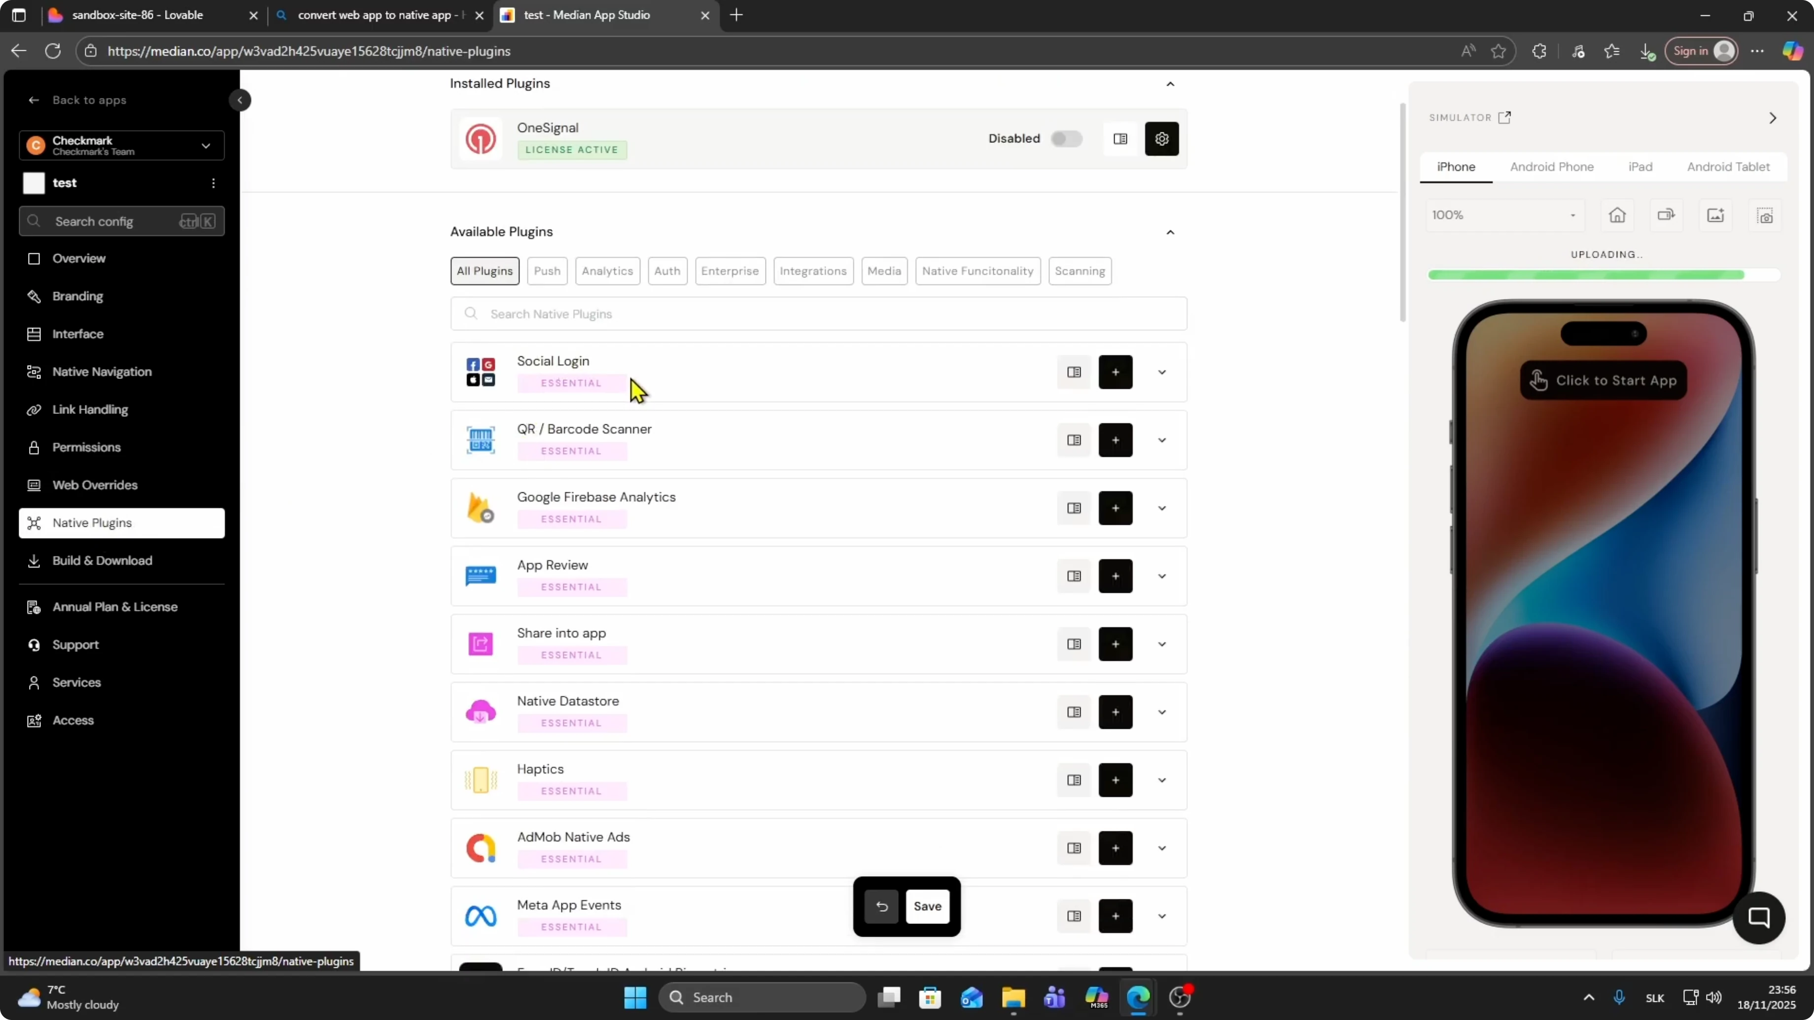Click simulator home icon
This screenshot has height=1020, width=1814.
coord(1617,215)
